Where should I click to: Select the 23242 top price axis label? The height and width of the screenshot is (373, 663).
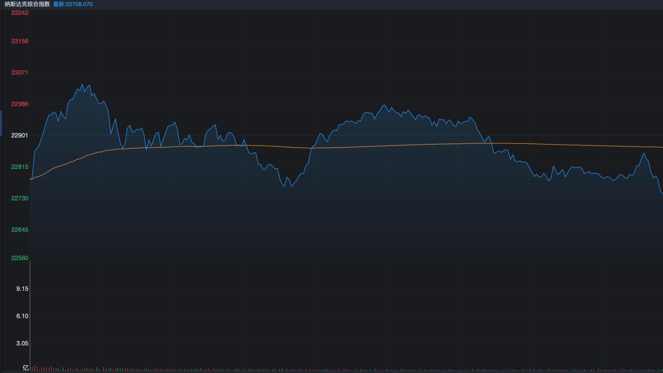point(20,13)
